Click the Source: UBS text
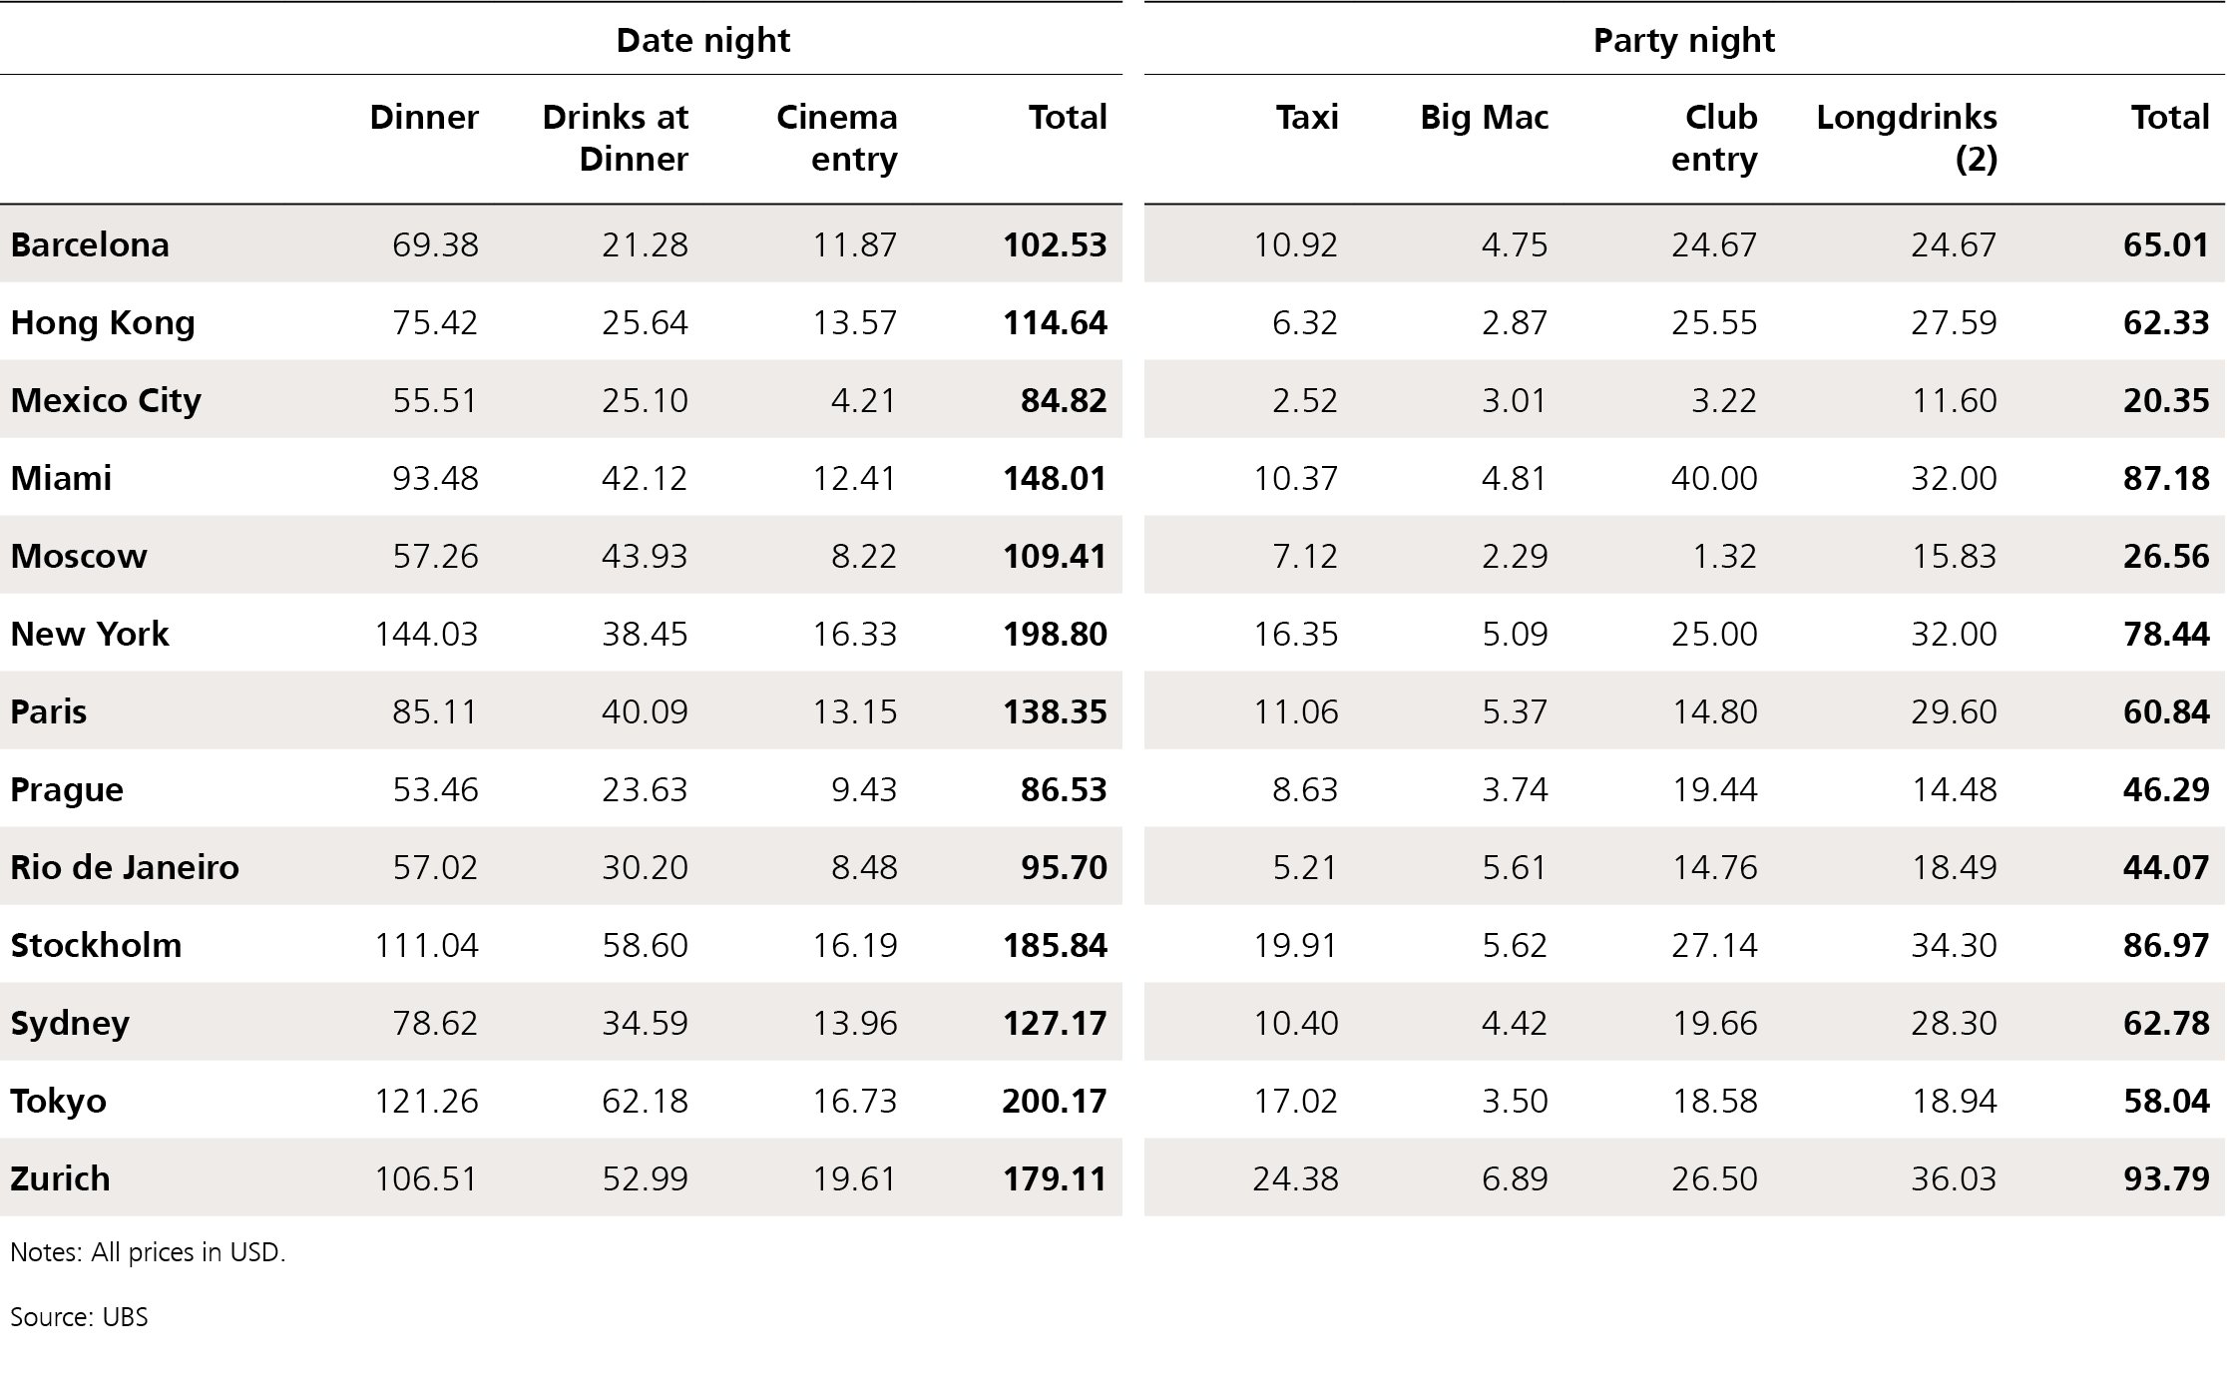 [x=79, y=1316]
